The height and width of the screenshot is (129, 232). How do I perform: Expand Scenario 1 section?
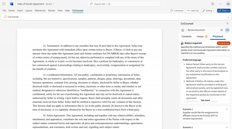point(227,109)
